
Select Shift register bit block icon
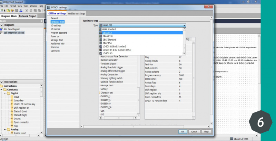[x=12, y=108]
